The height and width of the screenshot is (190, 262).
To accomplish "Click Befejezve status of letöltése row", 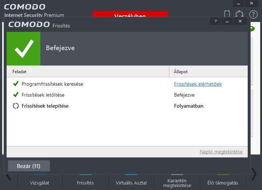I will click(x=184, y=95).
